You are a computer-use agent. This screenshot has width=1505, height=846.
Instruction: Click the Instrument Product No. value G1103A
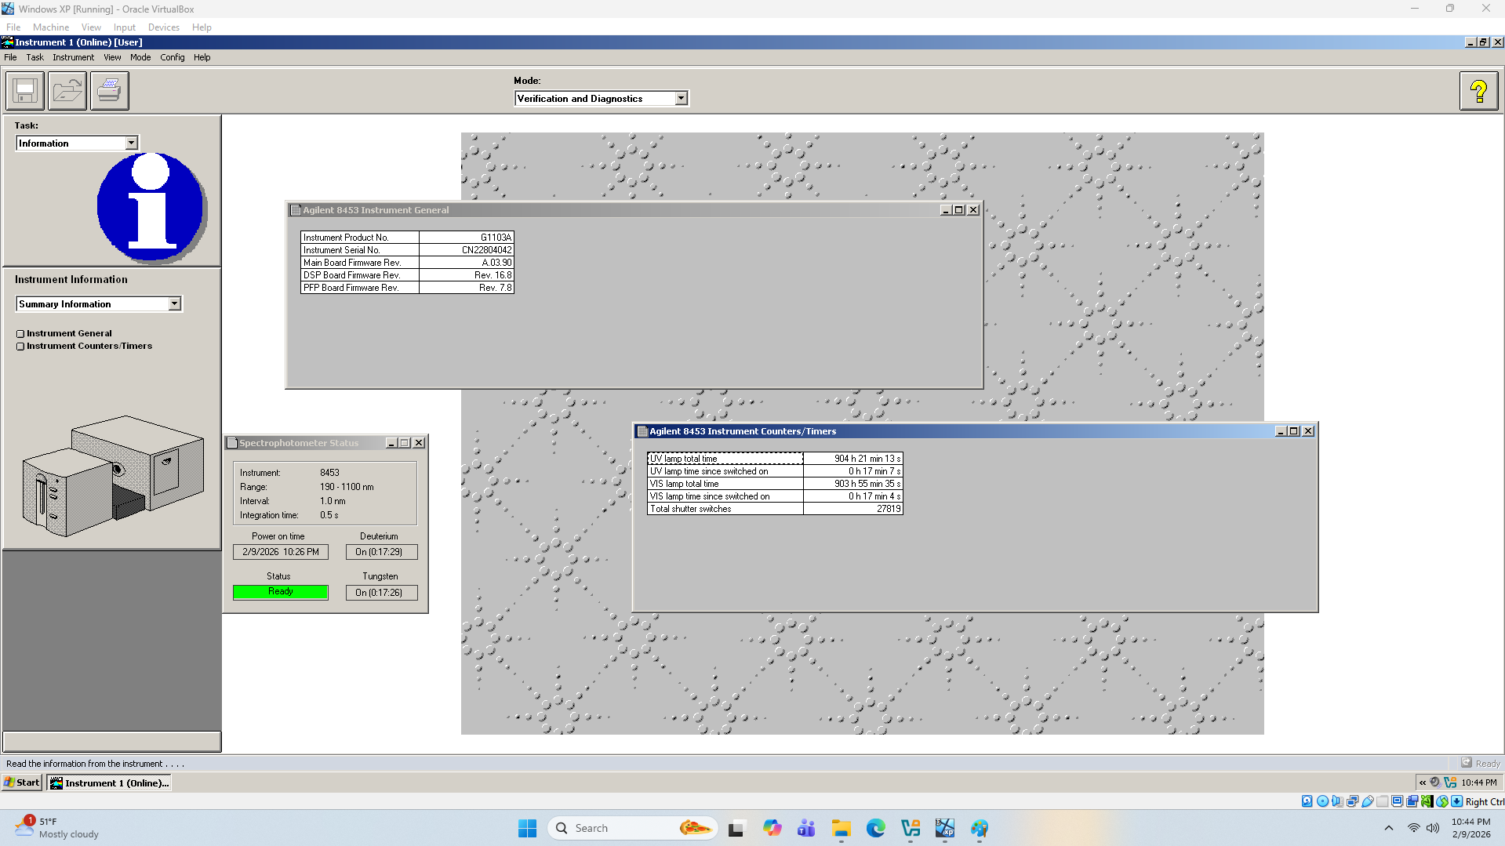(496, 238)
